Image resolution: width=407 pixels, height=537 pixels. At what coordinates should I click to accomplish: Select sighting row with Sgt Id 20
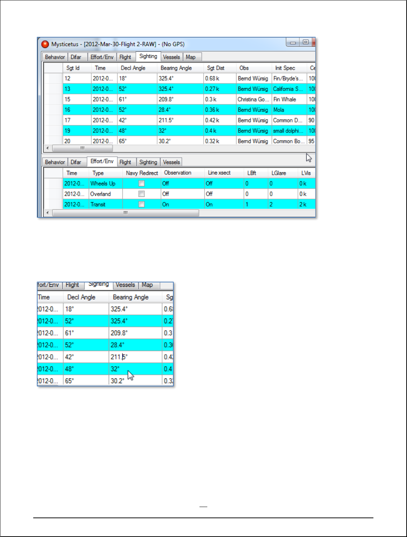click(179, 140)
